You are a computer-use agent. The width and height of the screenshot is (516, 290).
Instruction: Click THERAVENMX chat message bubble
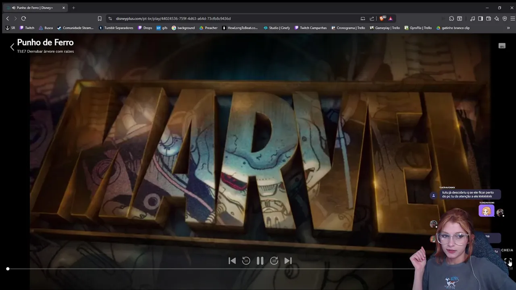tap(471, 195)
